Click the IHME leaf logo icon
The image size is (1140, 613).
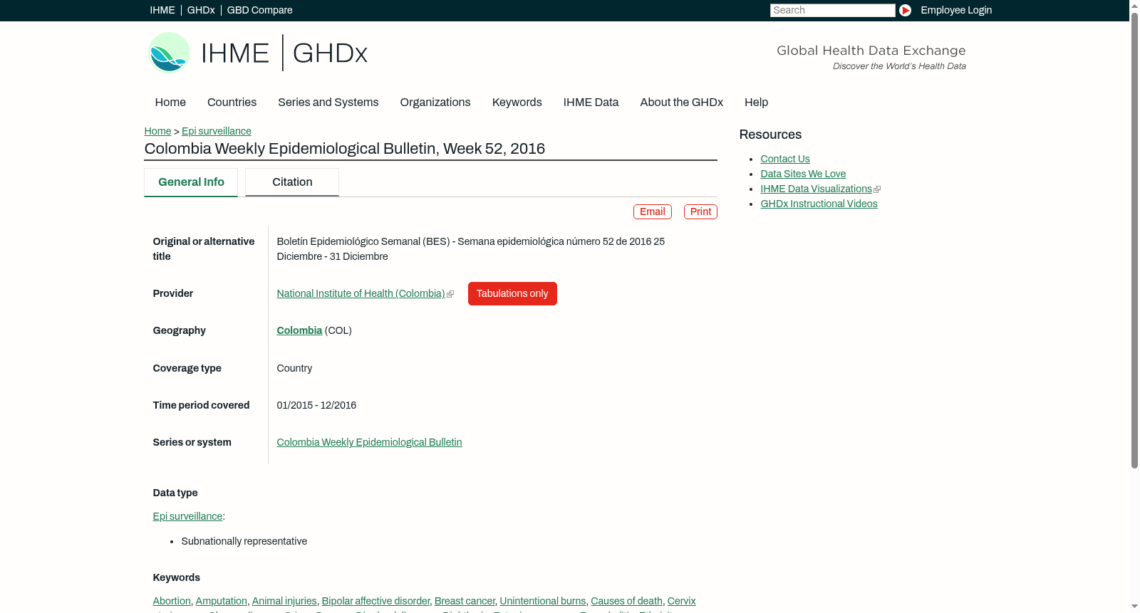point(169,53)
